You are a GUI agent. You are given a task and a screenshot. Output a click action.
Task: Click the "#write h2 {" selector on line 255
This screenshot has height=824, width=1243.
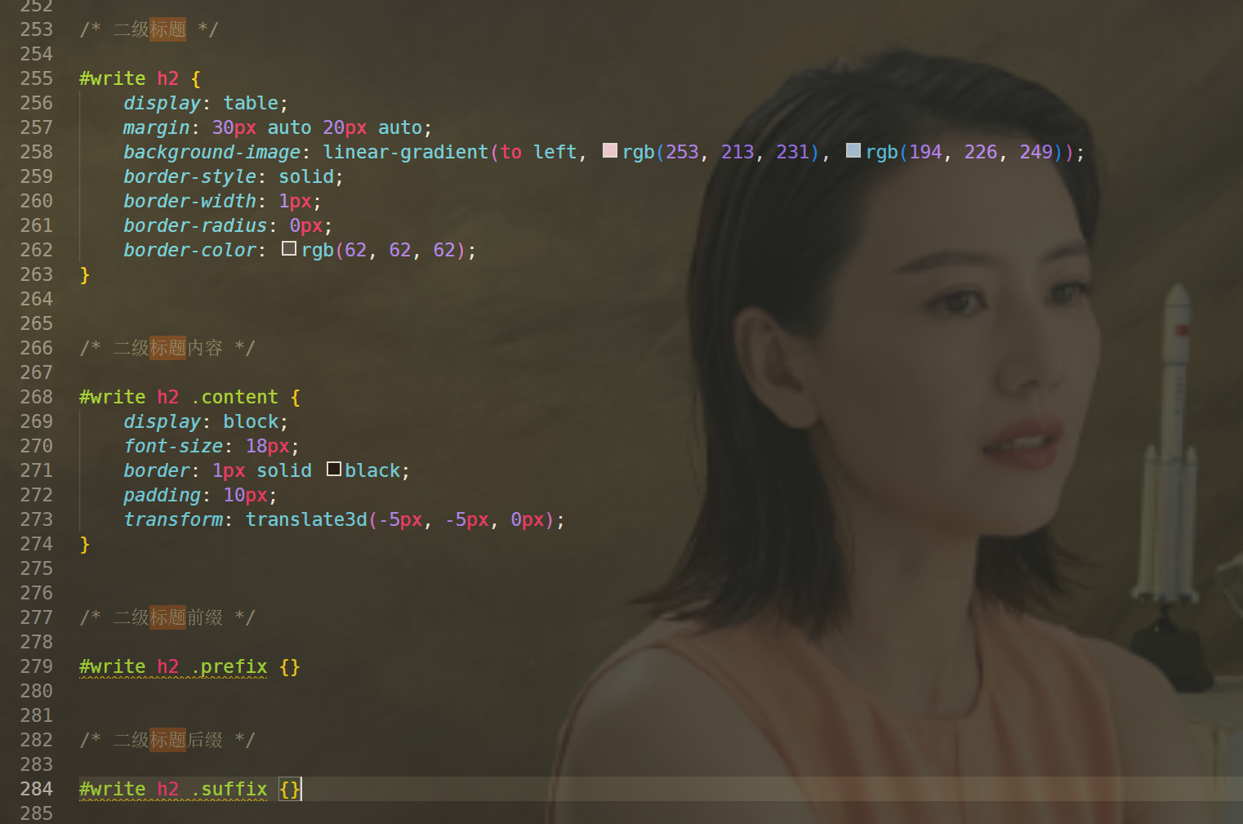click(140, 78)
